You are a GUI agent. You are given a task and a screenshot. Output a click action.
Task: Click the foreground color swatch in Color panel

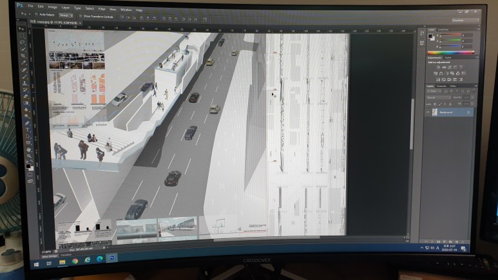(x=431, y=36)
